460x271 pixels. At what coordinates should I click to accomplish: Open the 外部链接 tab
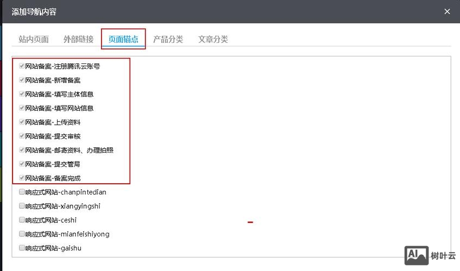[x=78, y=39]
